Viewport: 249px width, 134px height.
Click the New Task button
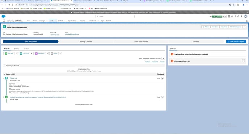click(9, 54)
